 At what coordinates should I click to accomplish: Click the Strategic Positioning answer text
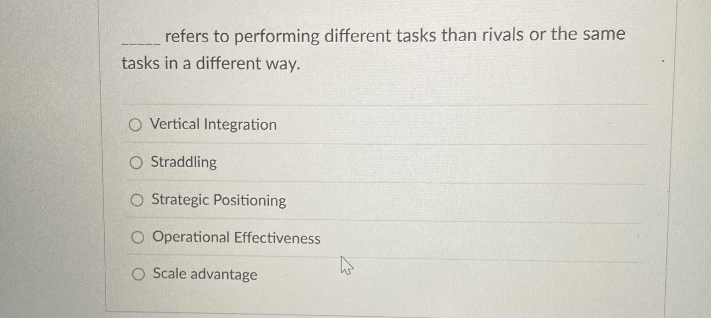click(x=218, y=200)
